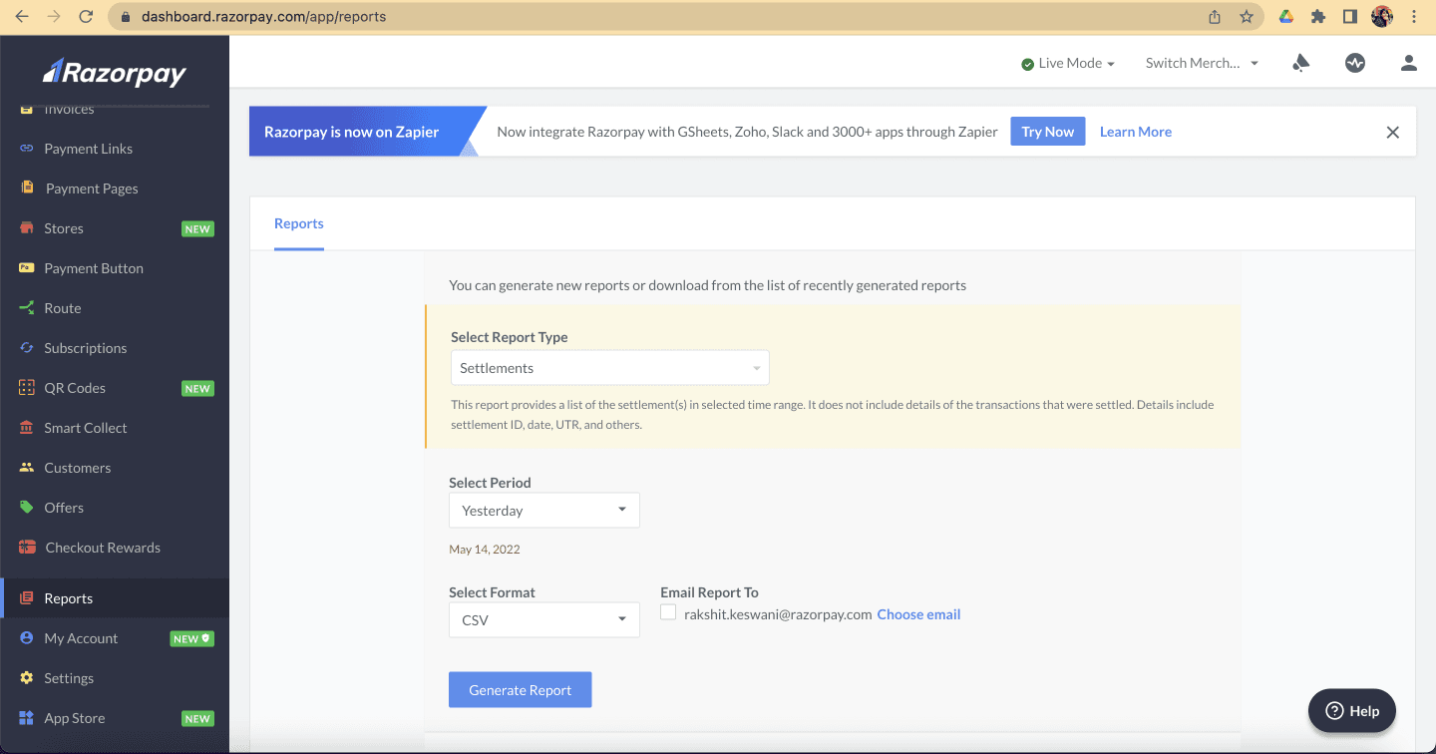Click the Settings gear icon
The width and height of the screenshot is (1436, 754).
27,678
